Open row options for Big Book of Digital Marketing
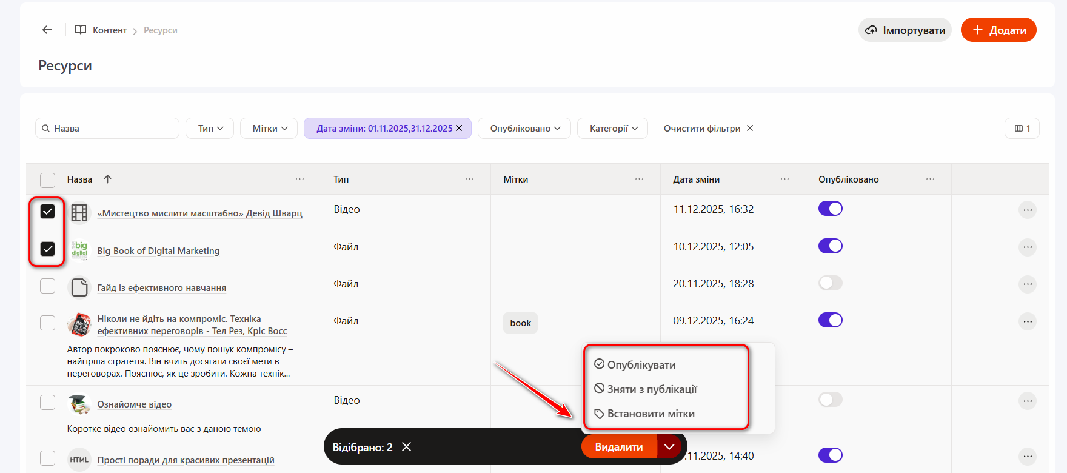Image resolution: width=1067 pixels, height=473 pixels. click(1027, 247)
